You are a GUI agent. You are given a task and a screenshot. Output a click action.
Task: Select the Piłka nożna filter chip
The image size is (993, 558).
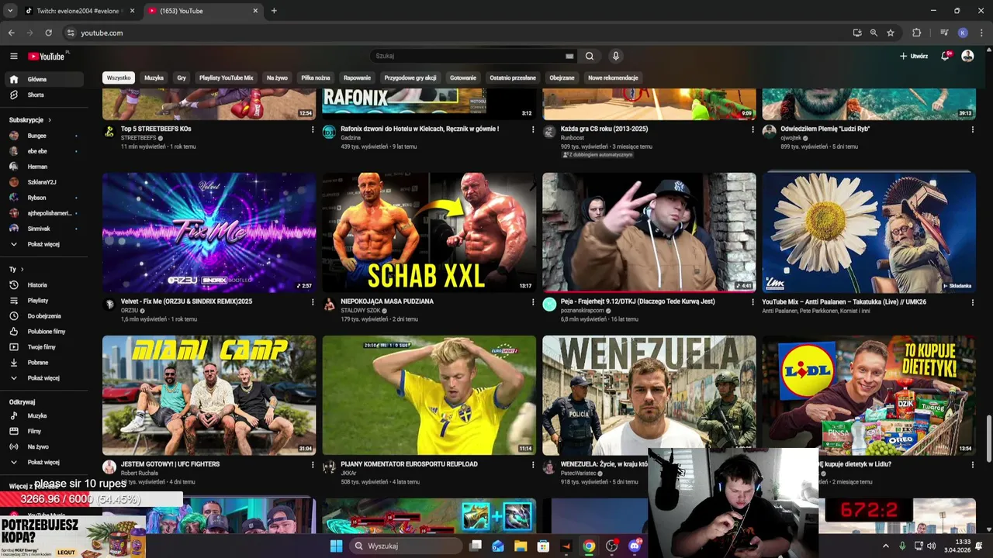pyautogui.click(x=316, y=77)
